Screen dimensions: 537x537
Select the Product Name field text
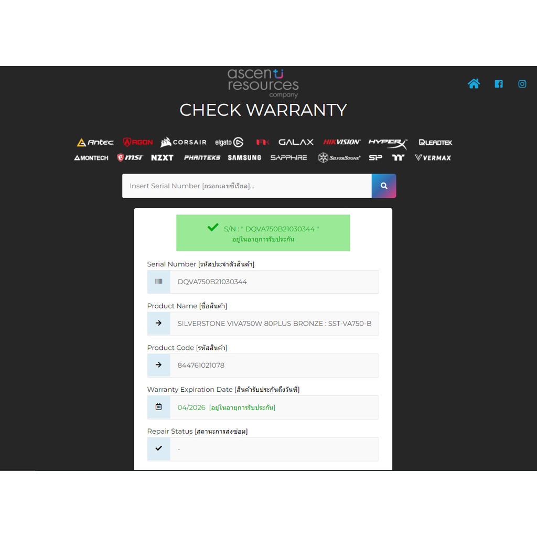click(x=274, y=324)
